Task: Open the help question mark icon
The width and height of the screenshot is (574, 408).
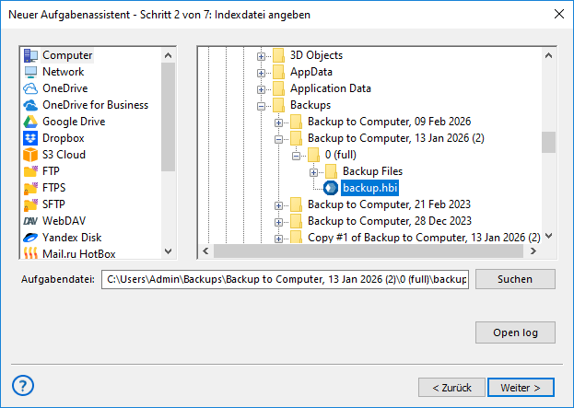Action: [x=23, y=386]
